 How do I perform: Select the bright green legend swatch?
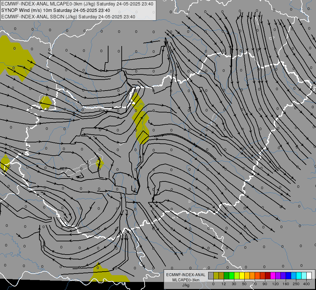pos(231,276)
